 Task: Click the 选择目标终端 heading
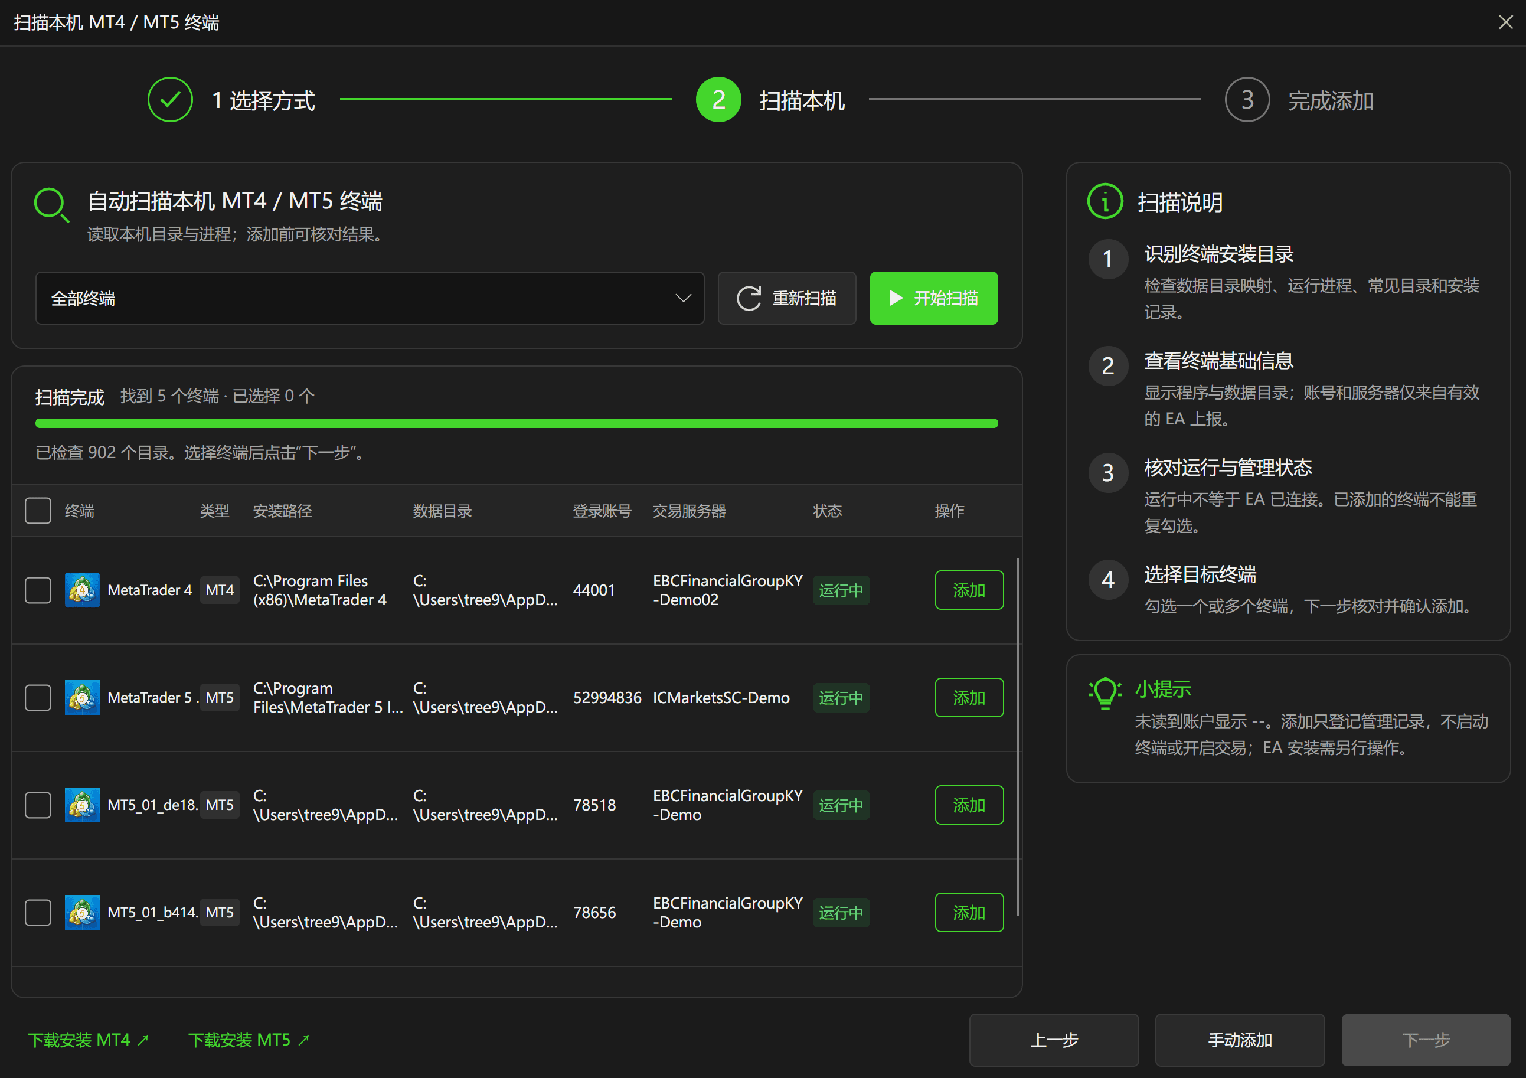click(x=1200, y=575)
